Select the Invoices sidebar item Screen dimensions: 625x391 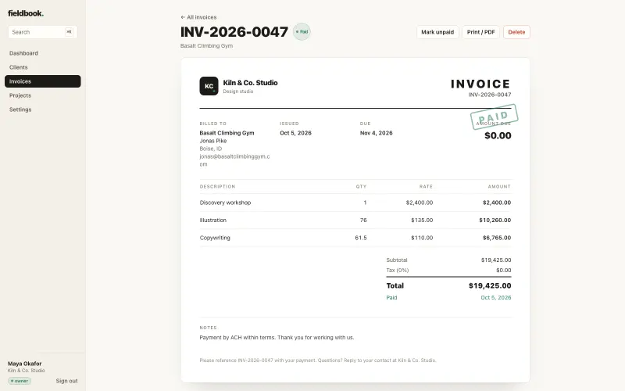pos(43,81)
